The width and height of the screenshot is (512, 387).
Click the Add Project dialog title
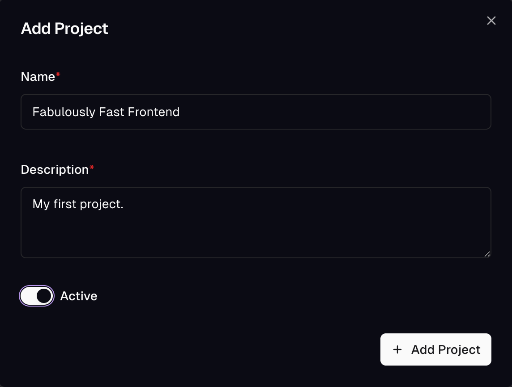coord(64,29)
